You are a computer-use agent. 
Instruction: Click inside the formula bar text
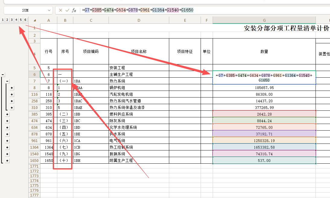[x=211, y=10]
